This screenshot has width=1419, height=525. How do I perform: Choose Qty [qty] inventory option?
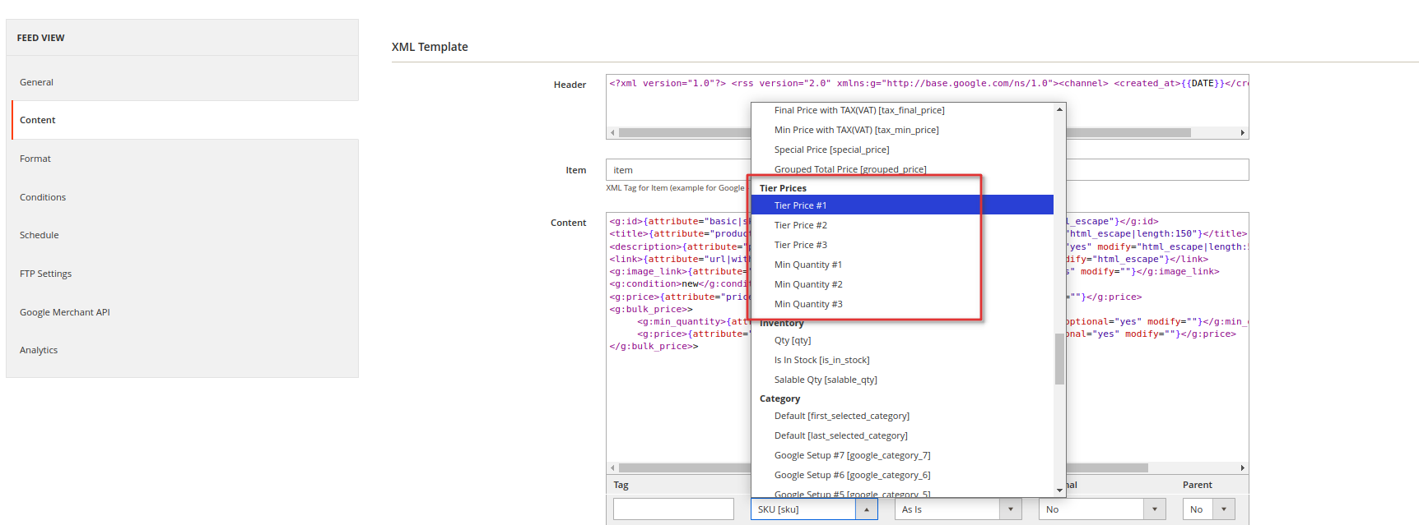pyautogui.click(x=902, y=340)
